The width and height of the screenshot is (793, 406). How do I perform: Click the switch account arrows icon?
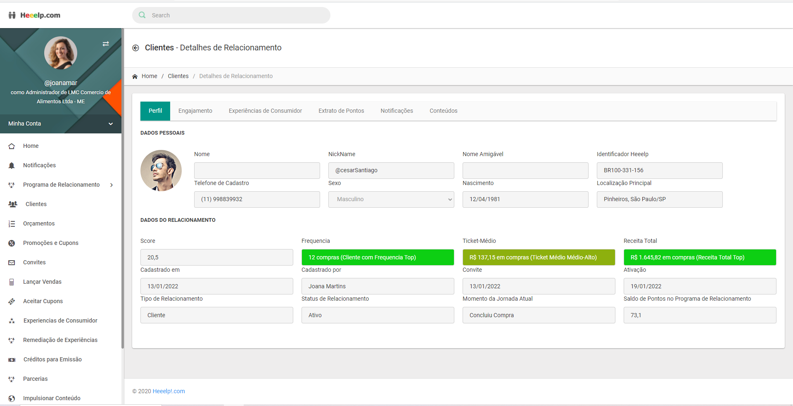(x=106, y=44)
